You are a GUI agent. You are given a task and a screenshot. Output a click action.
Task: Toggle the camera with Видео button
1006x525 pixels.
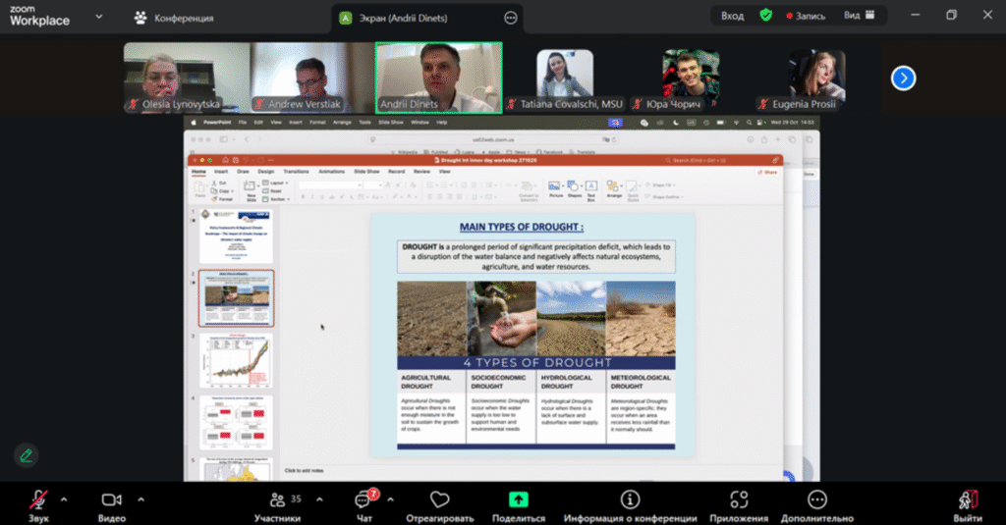pyautogui.click(x=112, y=500)
